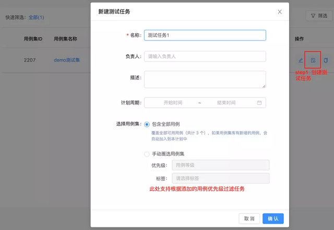
Task: Click the 用例集ID column header
Action: [x=33, y=39]
